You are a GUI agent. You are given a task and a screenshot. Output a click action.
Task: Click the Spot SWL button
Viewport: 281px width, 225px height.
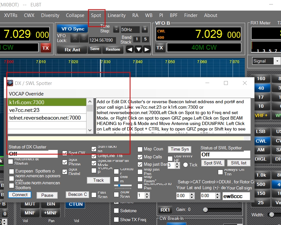213,163
